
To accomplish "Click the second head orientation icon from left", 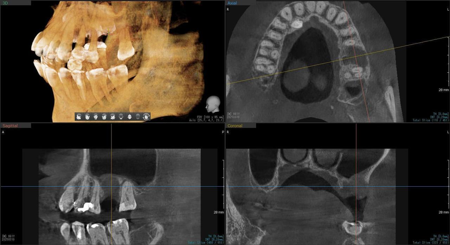I will (x=87, y=117).
